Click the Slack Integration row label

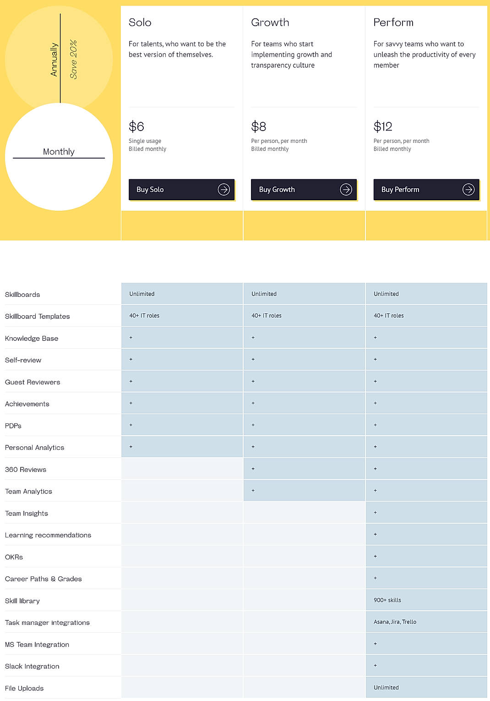[x=32, y=667]
